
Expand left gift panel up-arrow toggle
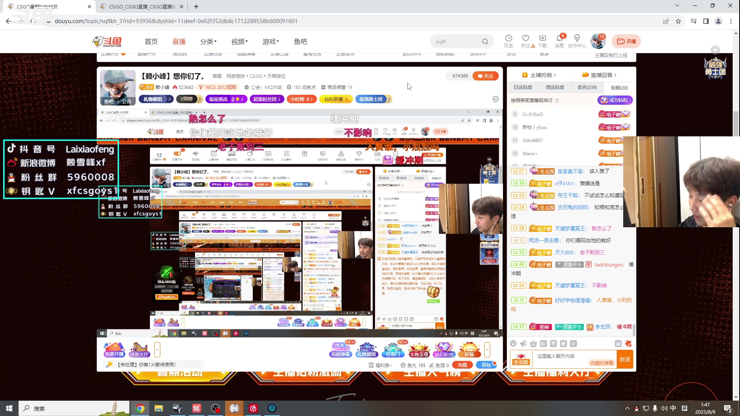pyautogui.click(x=157, y=350)
